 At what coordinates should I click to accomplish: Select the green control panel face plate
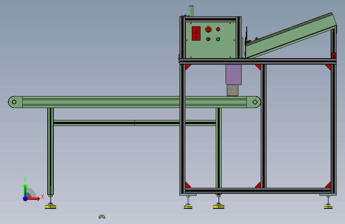click(x=211, y=40)
